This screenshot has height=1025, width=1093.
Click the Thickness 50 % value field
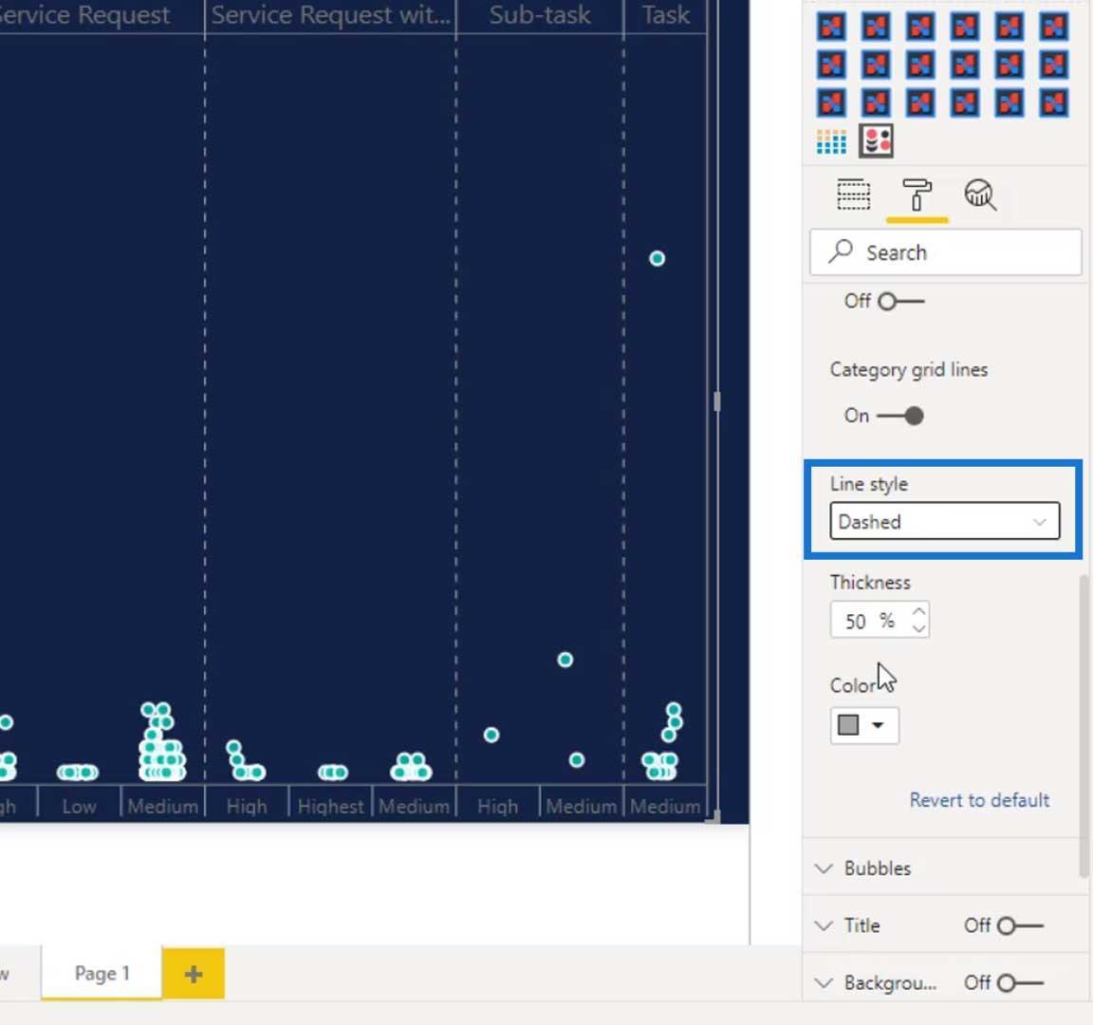click(x=868, y=620)
